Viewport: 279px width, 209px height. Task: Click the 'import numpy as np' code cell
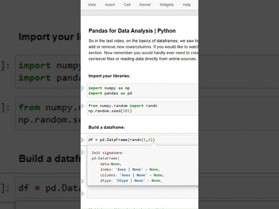pyautogui.click(x=143, y=91)
